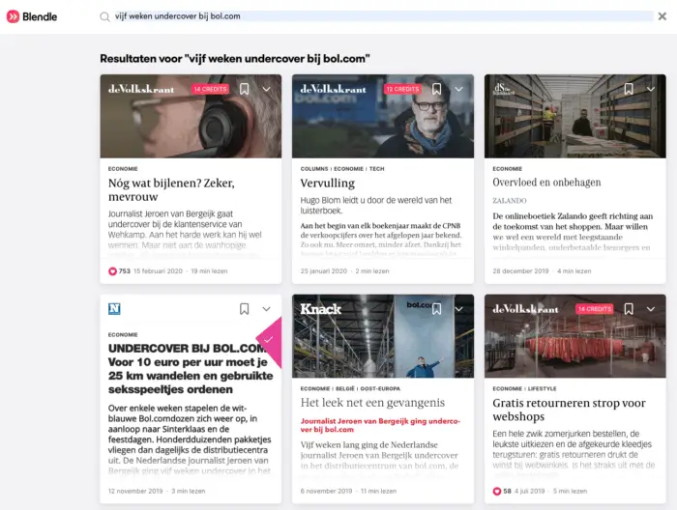The image size is (677, 510).
Task: Click the BELGIË tag on Knack card
Action: (x=345, y=388)
